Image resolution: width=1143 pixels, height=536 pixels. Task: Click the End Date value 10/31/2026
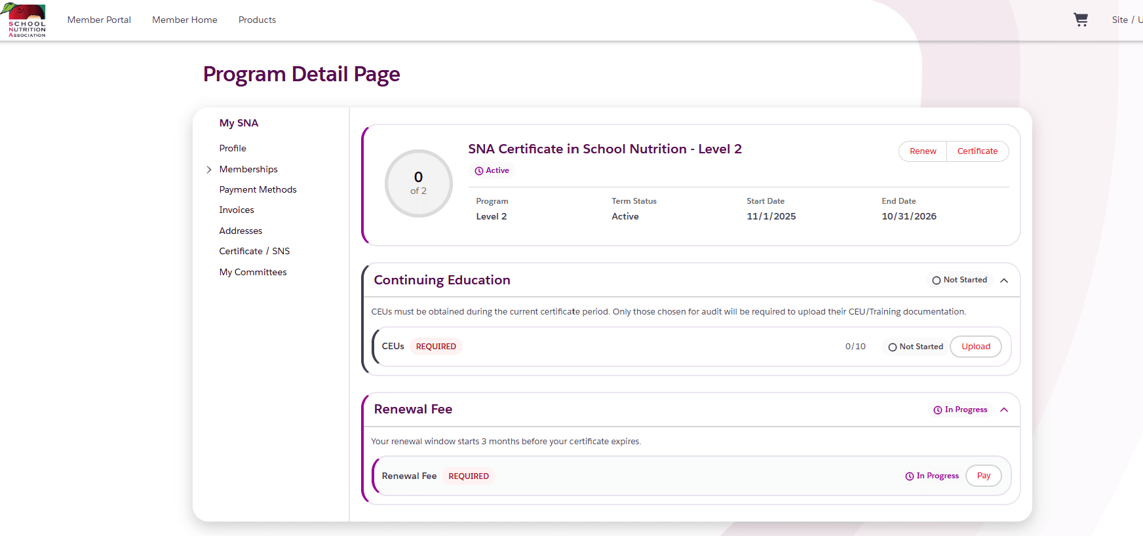tap(909, 216)
